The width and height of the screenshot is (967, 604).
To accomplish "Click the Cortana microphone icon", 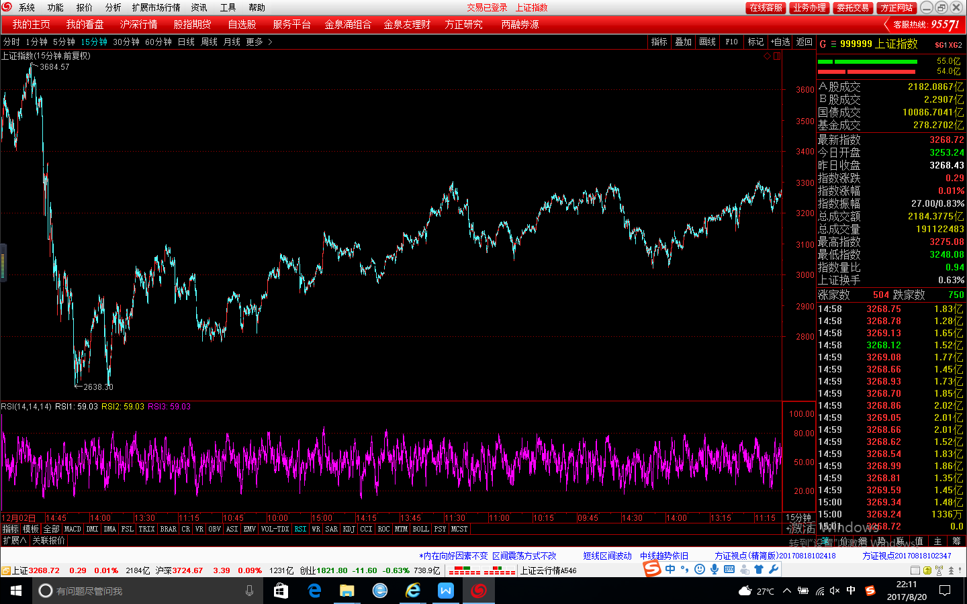I will point(250,591).
